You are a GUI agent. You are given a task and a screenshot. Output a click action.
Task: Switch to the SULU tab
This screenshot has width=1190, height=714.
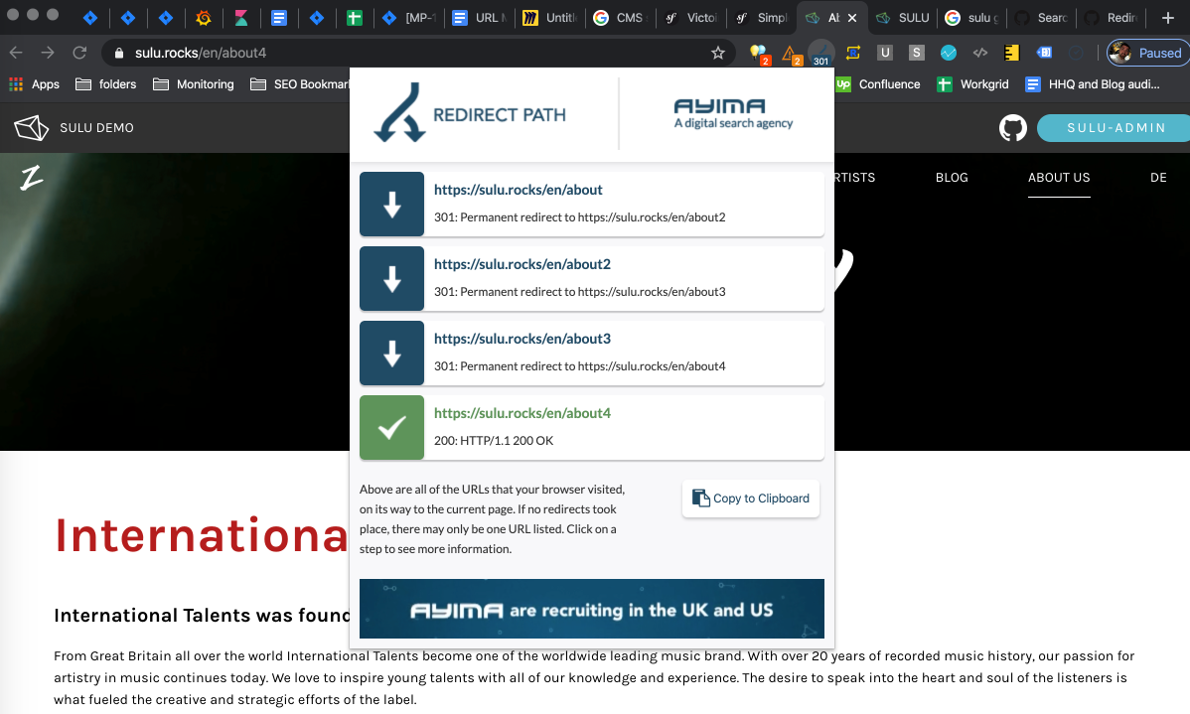click(903, 18)
